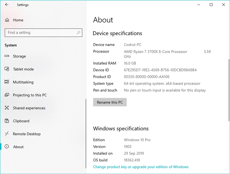
Task: Click the Clipboard icon
Action: click(7, 121)
